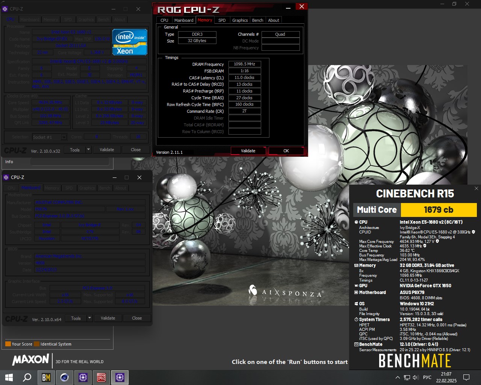Click the BenchMate section icon beside version
The height and width of the screenshot is (385, 481).
tap(356, 344)
